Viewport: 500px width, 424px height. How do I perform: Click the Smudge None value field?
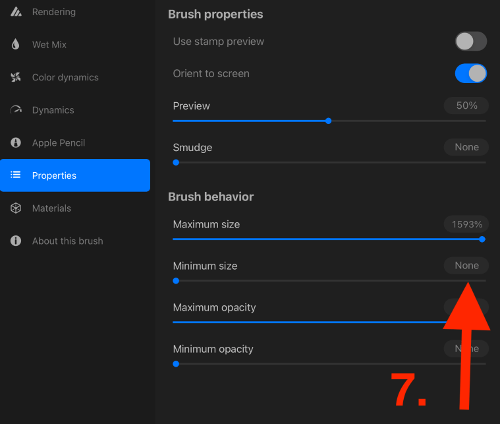tap(466, 147)
